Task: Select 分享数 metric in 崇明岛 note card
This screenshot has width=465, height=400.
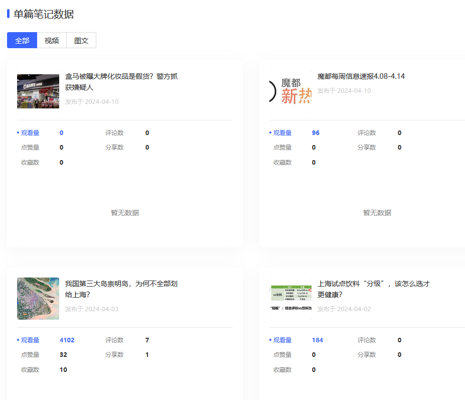Action: pyautogui.click(x=114, y=355)
